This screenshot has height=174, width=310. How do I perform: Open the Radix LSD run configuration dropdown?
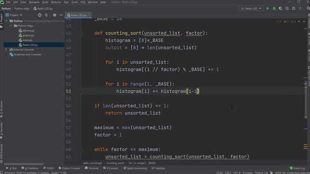[x=251, y=9]
